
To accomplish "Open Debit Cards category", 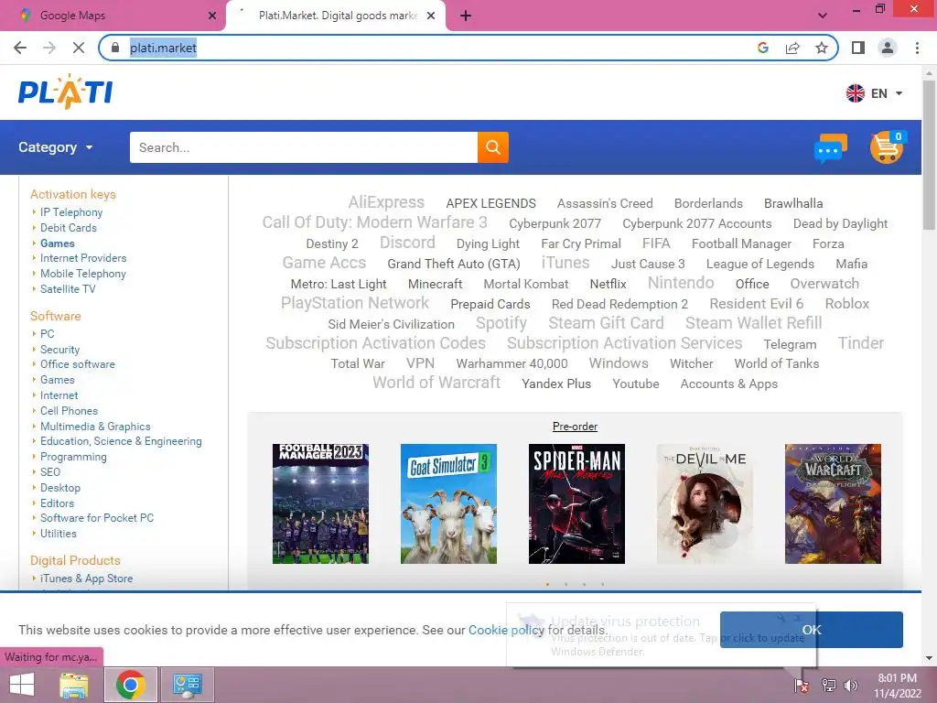I will pos(68,228).
